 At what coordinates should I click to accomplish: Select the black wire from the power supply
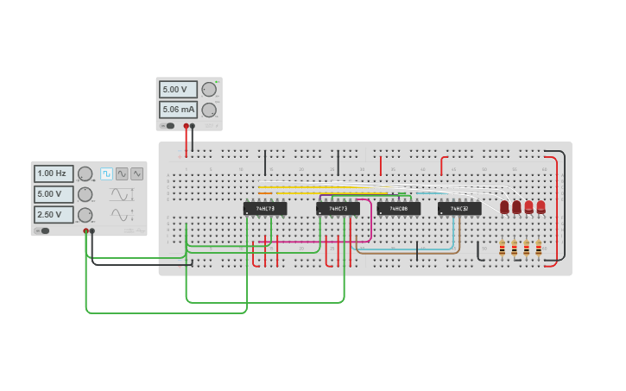(x=193, y=139)
